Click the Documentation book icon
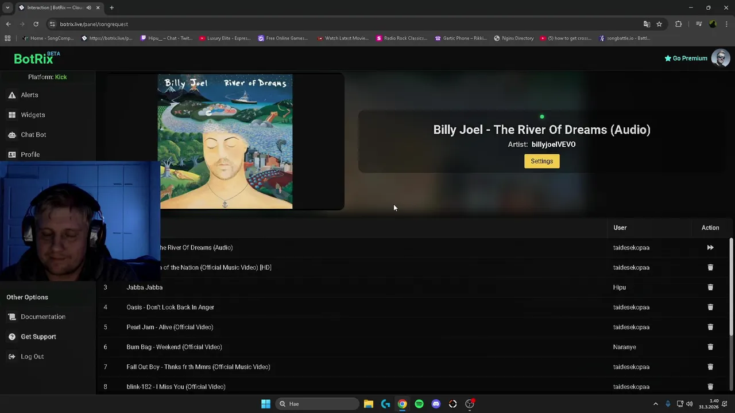 (11, 317)
